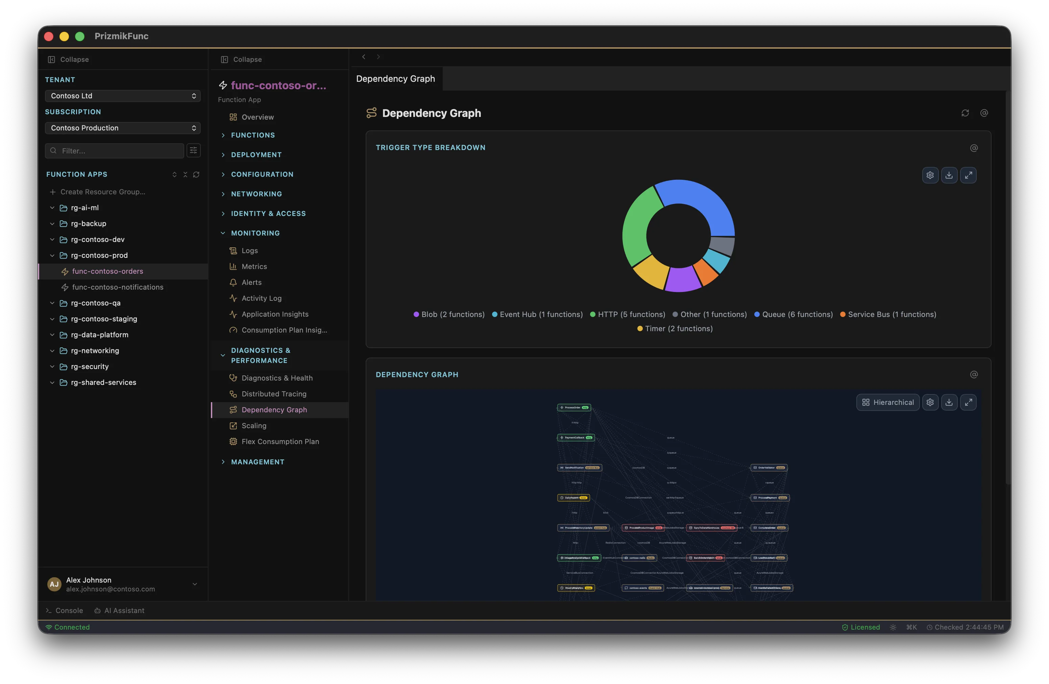Viewport: 1049px width, 684px height.
Task: Open filter options beside the search field
Action: point(194,150)
